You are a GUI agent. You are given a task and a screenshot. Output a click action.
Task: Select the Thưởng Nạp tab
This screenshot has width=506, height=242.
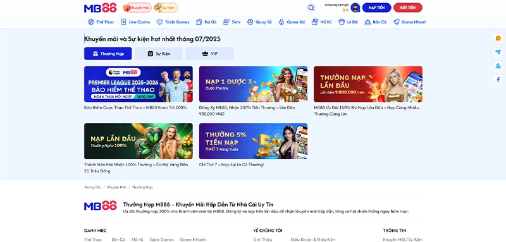coord(108,54)
